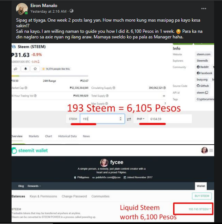
Task: Click the share arrow icon under Steem price
Action: tap(16, 69)
